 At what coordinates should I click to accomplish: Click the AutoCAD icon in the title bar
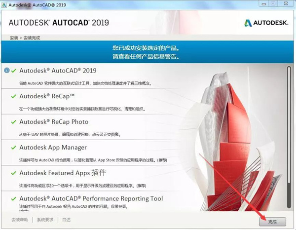(4, 5)
